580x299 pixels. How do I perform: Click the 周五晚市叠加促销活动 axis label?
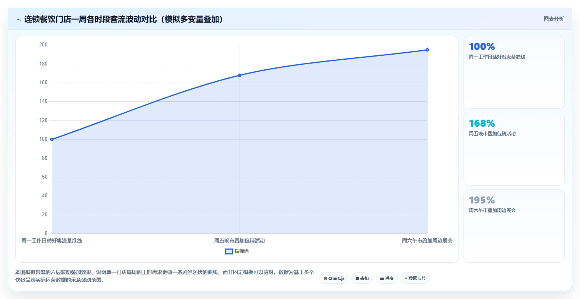[240, 241]
